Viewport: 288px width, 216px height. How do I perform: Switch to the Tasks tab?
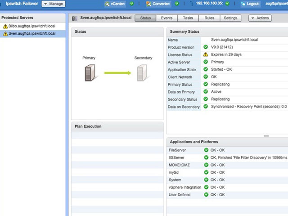click(188, 18)
